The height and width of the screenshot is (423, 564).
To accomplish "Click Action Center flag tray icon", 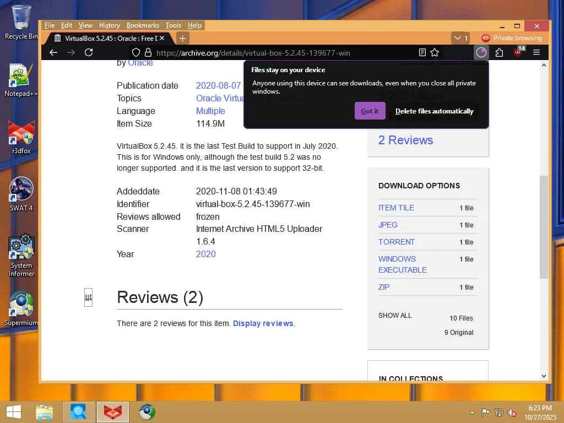I will coord(485,412).
